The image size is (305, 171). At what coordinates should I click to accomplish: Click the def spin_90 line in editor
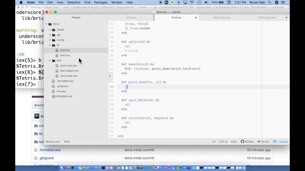tap(140, 100)
